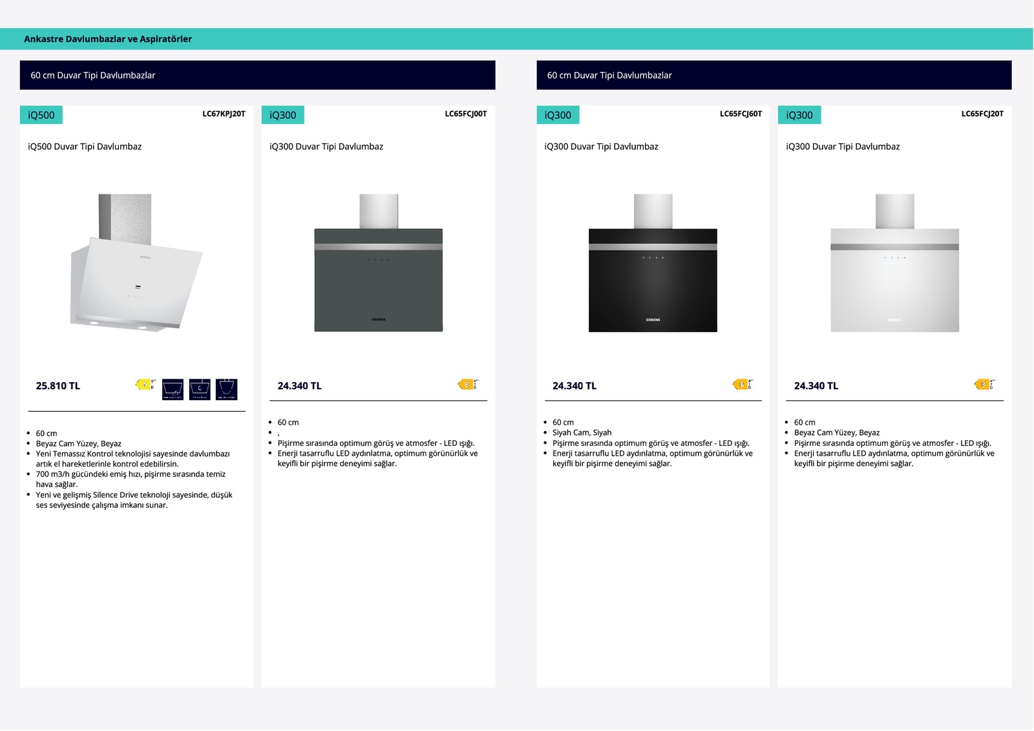1034x731 pixels.
Task: Select the iQ300 badge on the LC65FCJ60T card
Action: tap(558, 115)
